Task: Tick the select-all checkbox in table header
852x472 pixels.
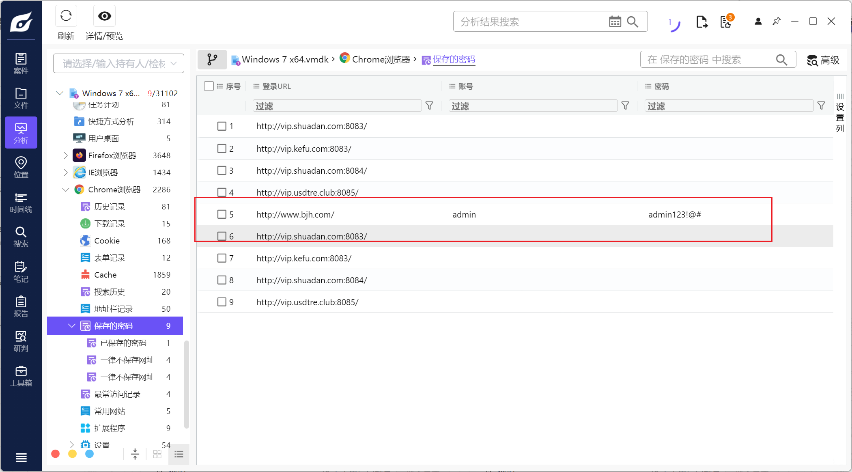Action: point(209,86)
